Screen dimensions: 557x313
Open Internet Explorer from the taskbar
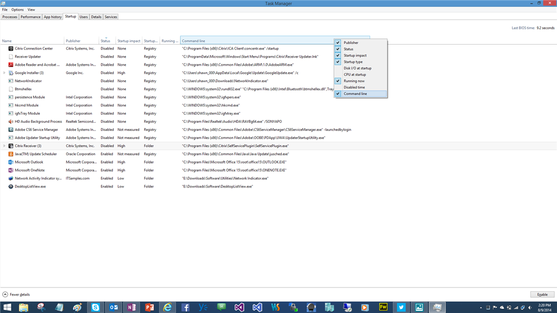168,308
